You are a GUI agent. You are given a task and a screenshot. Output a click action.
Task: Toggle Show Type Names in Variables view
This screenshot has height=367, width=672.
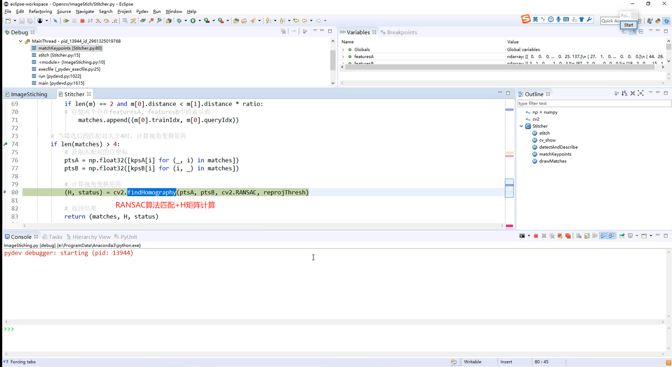click(624, 32)
